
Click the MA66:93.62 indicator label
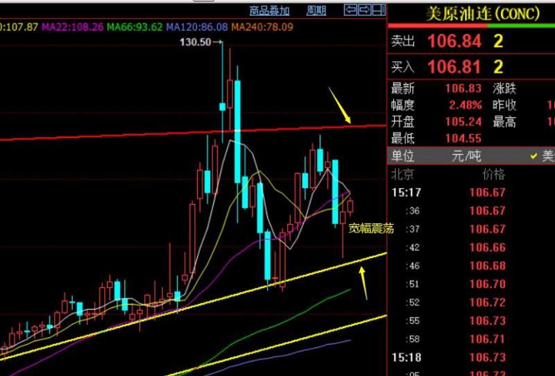135,27
